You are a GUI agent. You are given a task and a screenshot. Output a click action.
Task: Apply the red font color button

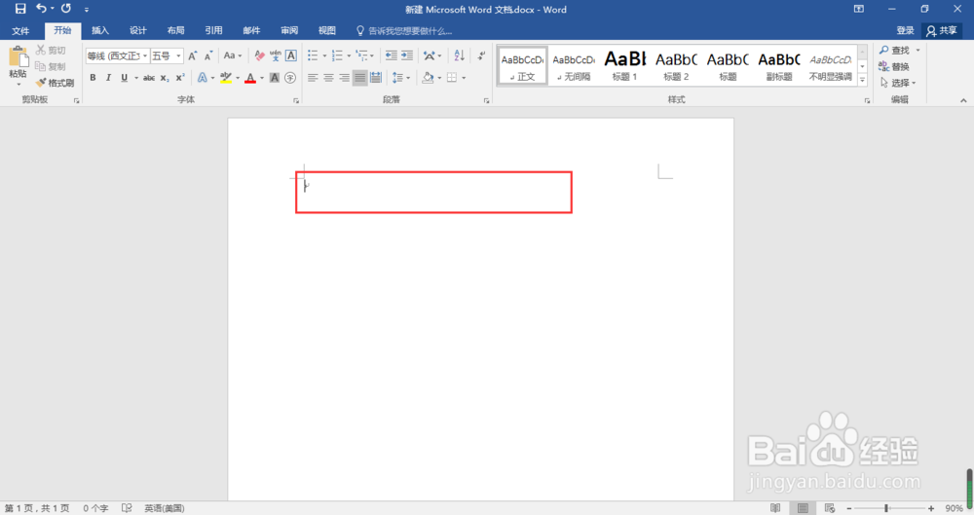tap(250, 78)
